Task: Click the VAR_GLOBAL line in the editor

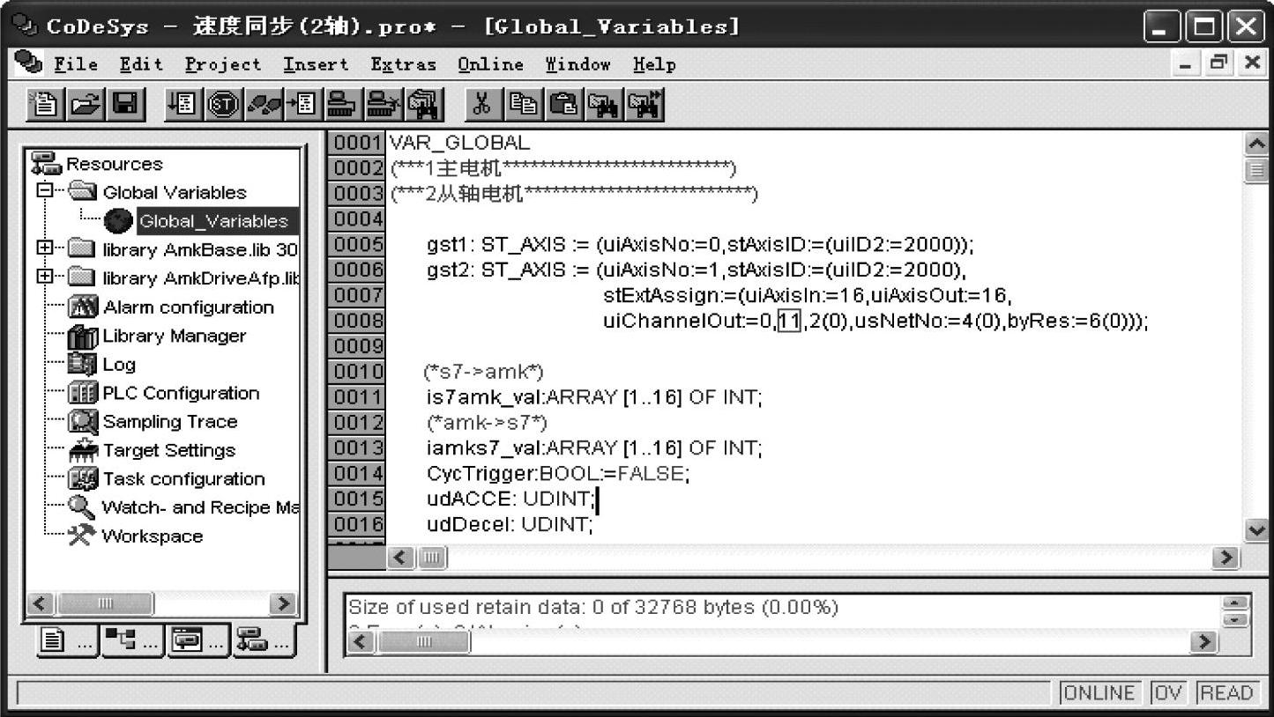Action: (459, 142)
